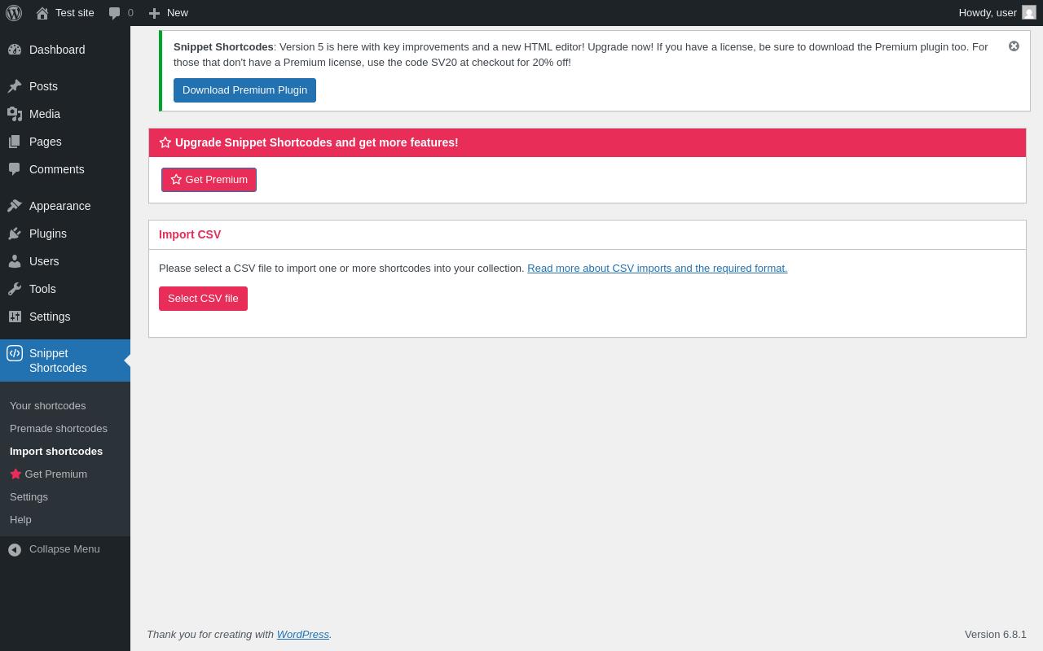Screen dimensions: 1043x651
Task: Open Get Premium submenu text
Action: [56, 474]
